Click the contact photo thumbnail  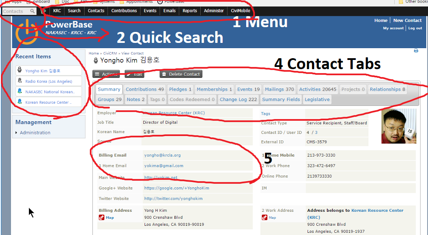399,126
